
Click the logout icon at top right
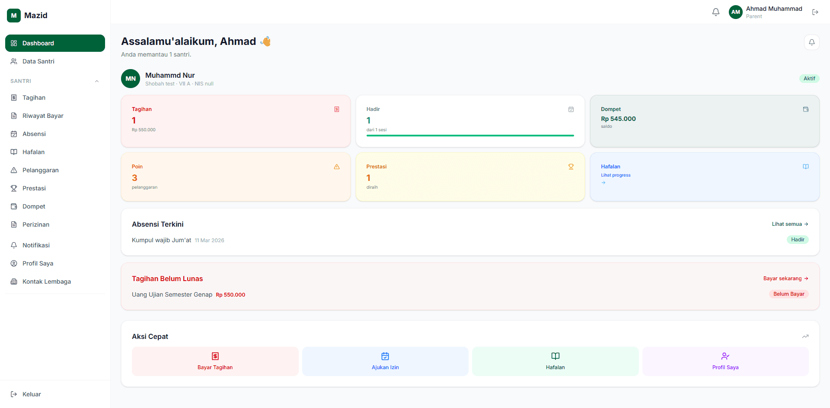(x=815, y=12)
